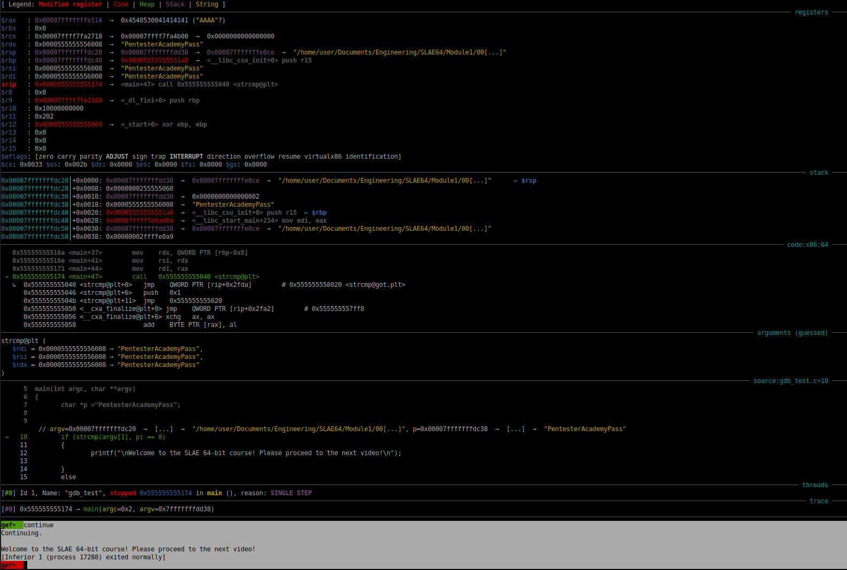Viewport: 847px width, 570px height.
Task: Click the $rax register label
Action: 9,20
